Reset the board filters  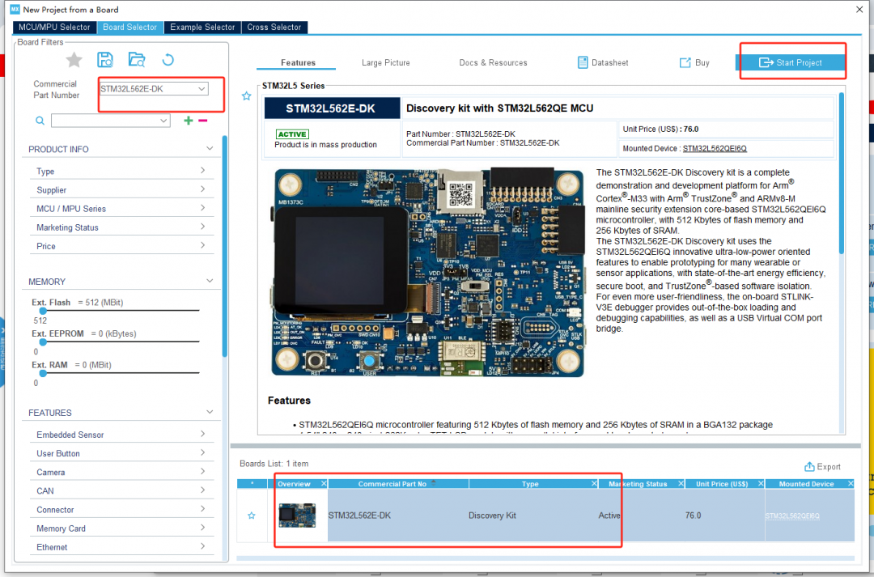[168, 59]
